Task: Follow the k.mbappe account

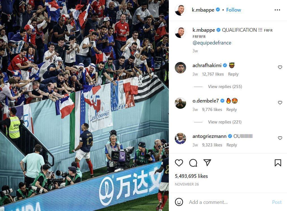Action: point(234,10)
